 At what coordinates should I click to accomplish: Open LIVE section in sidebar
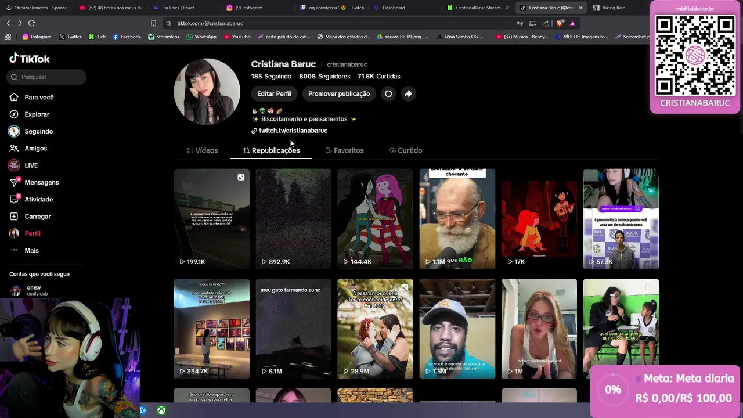pos(24,165)
